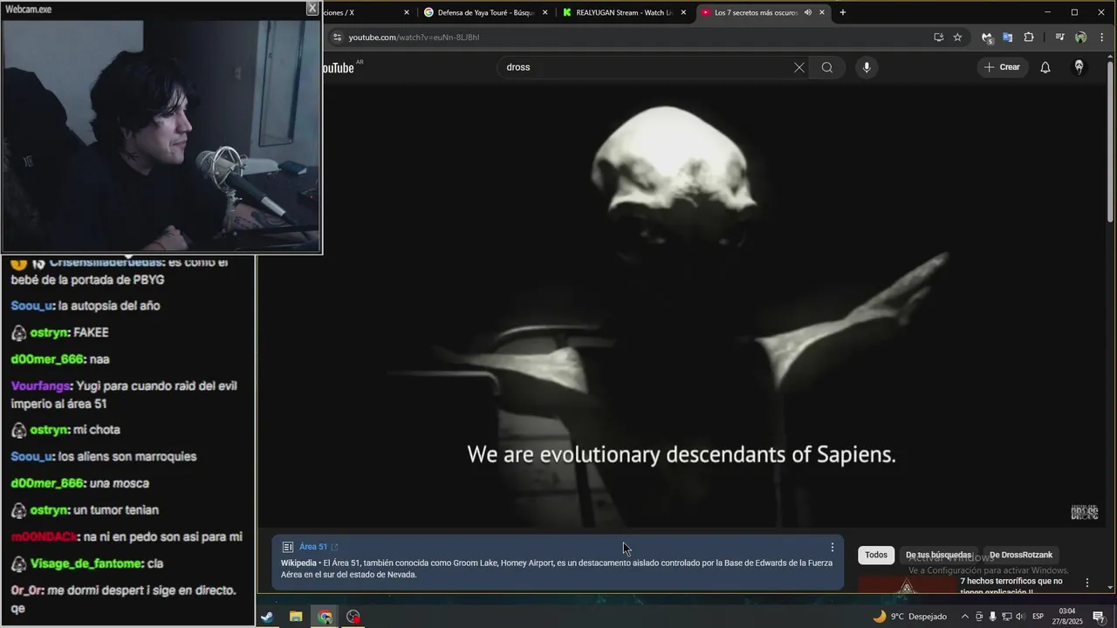Image resolution: width=1117 pixels, height=628 pixels.
Task: Open the taskbar clock showing 03:04
Action: 1066,617
